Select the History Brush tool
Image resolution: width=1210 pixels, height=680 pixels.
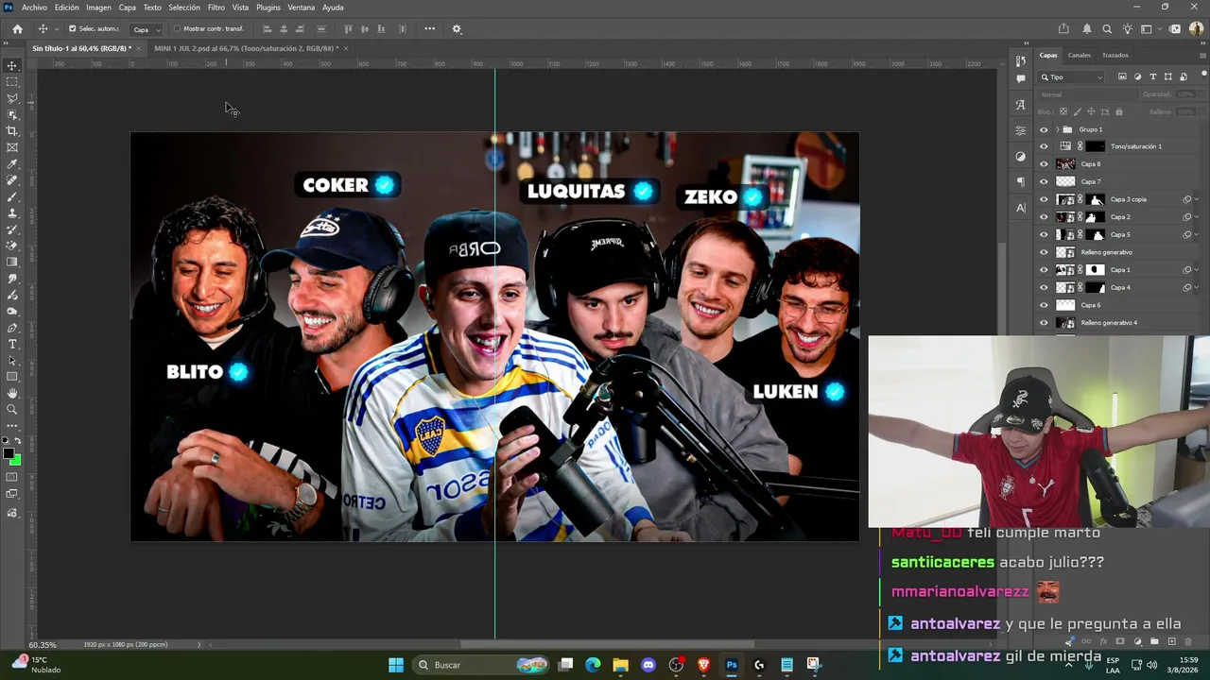point(12,229)
